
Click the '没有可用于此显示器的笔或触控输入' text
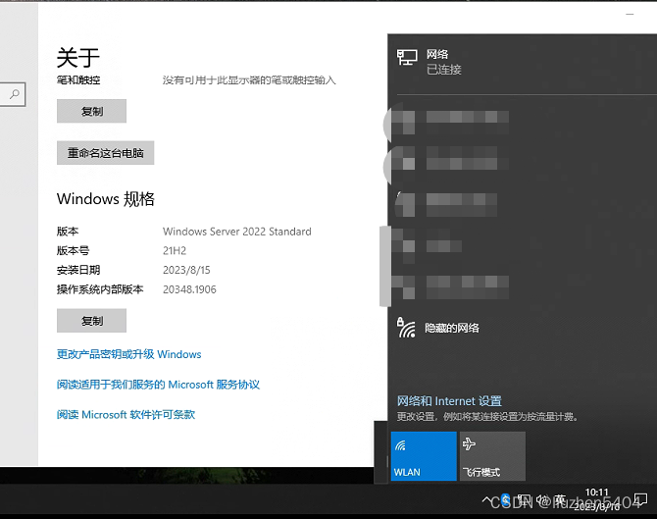coord(249,80)
